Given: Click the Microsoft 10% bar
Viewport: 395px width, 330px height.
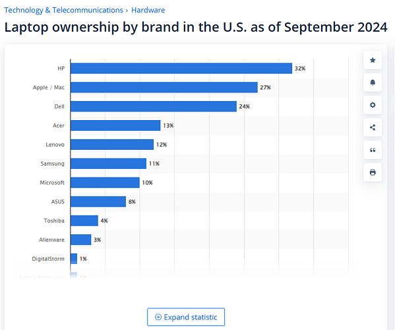Looking at the screenshot, I should click(105, 183).
